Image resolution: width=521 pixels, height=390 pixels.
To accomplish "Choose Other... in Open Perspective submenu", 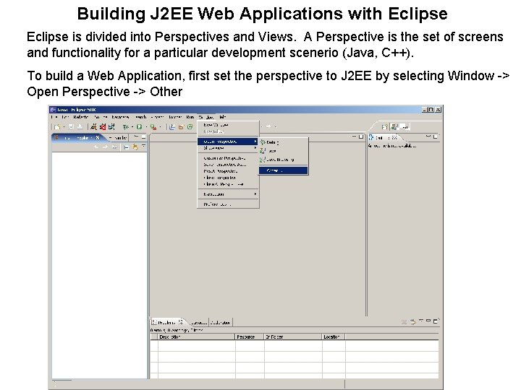I will coord(284,170).
